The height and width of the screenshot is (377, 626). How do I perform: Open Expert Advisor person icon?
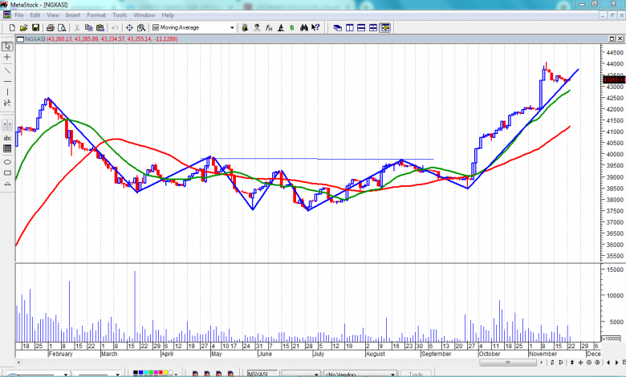(x=257, y=27)
